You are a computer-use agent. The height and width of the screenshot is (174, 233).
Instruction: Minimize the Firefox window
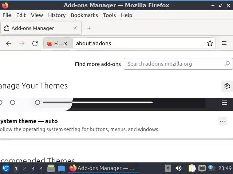pyautogui.click(x=213, y=5)
